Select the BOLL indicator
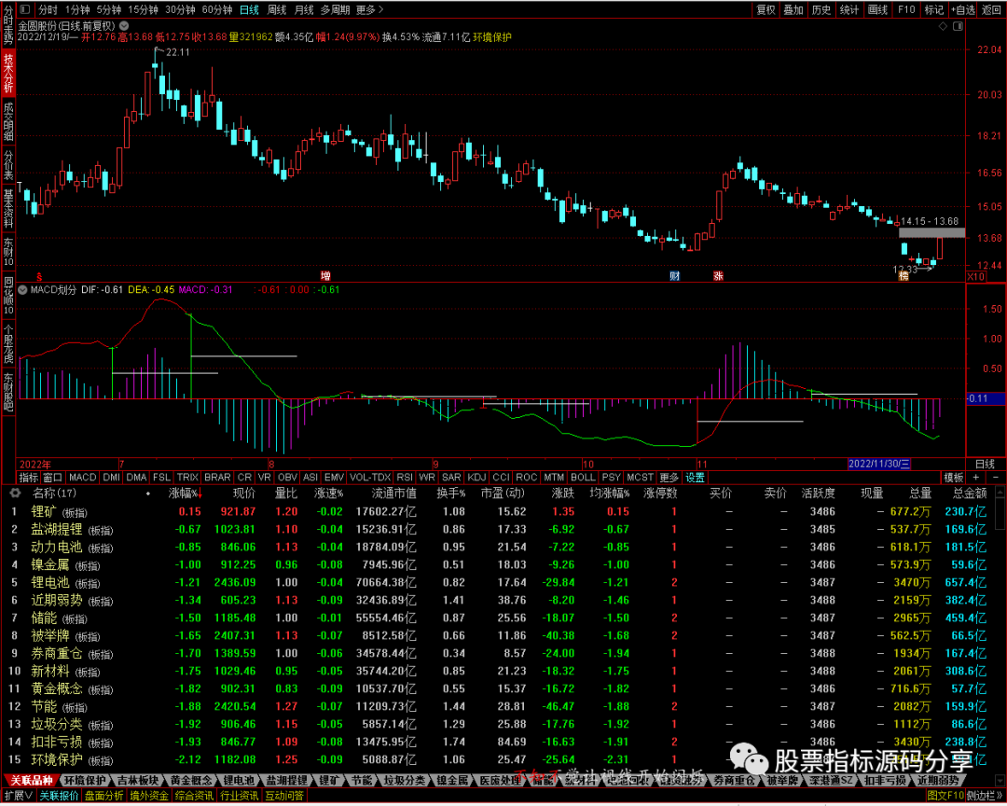The height and width of the screenshot is (806, 1007). pyautogui.click(x=583, y=478)
